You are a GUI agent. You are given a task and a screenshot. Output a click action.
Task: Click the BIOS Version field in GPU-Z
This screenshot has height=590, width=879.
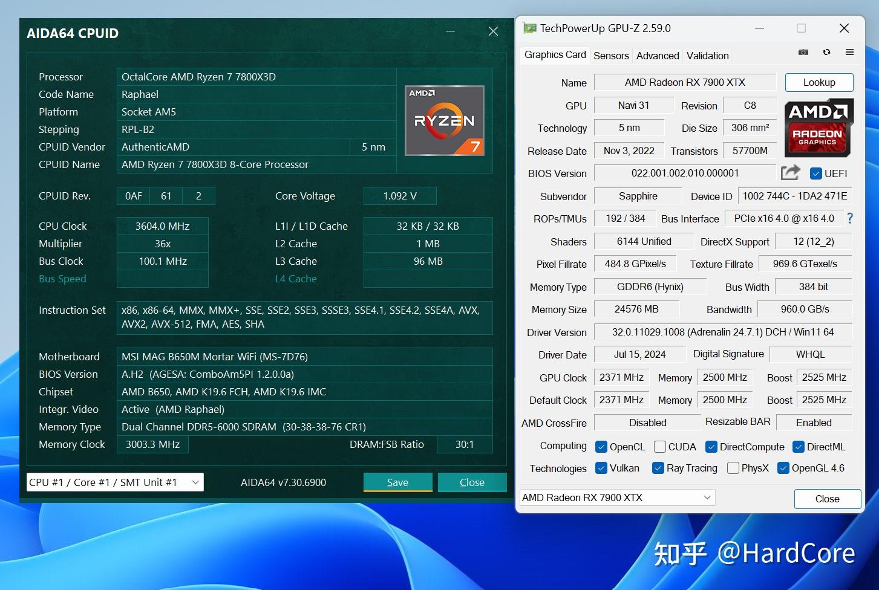(x=685, y=173)
